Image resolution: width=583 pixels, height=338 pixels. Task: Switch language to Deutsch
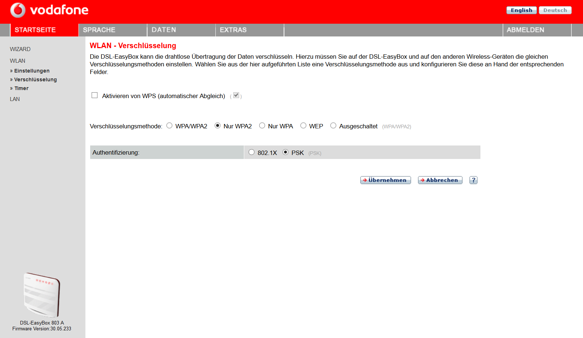pyautogui.click(x=555, y=10)
